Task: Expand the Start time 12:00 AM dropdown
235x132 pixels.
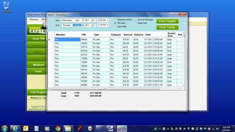Action: pos(108,20)
